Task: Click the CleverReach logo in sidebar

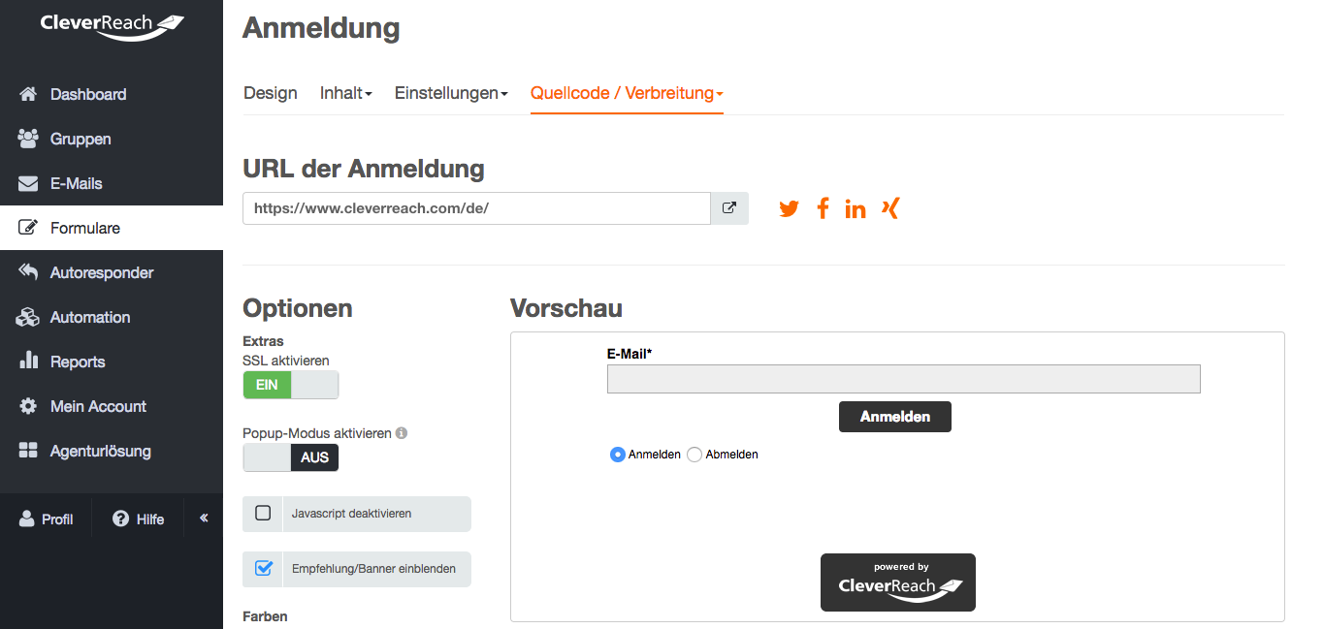Action: click(112, 26)
